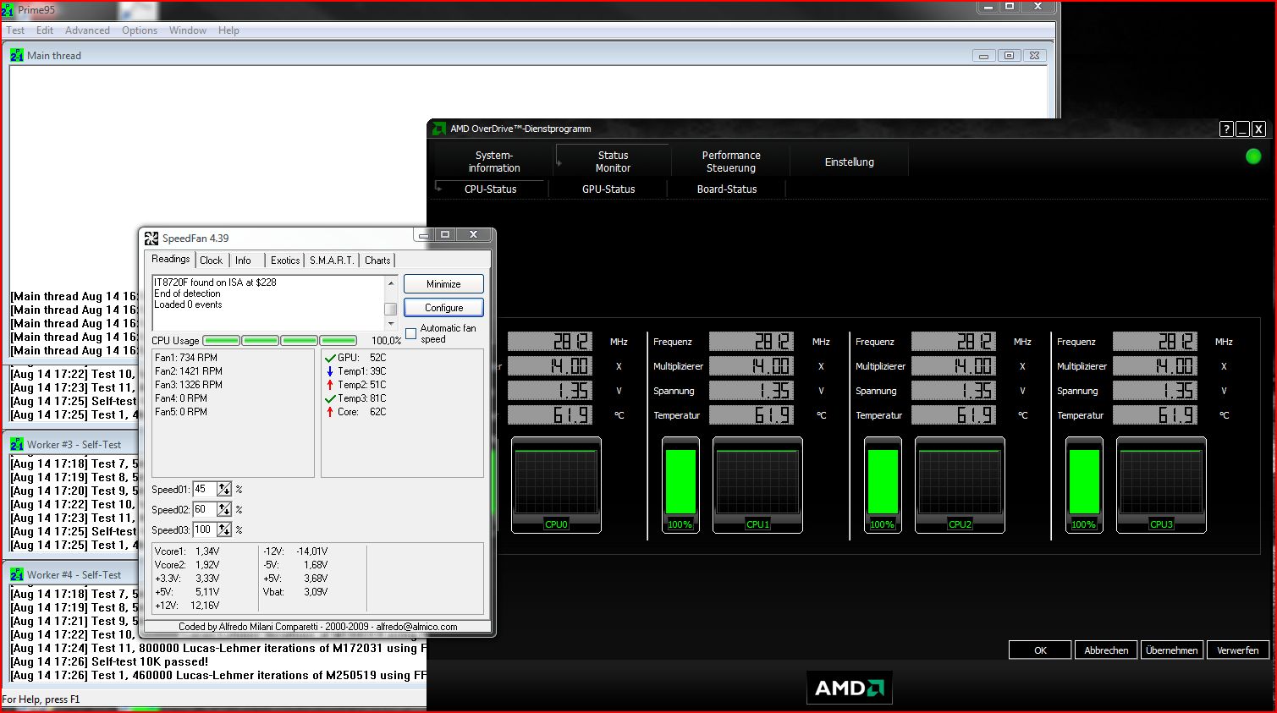Click the CPU0 usage graph
The width and height of the screenshot is (1277, 713).
click(x=556, y=485)
